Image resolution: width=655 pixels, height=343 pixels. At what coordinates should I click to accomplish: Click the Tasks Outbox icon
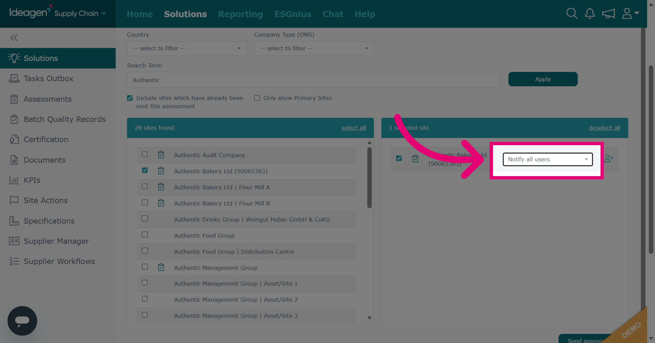(14, 78)
